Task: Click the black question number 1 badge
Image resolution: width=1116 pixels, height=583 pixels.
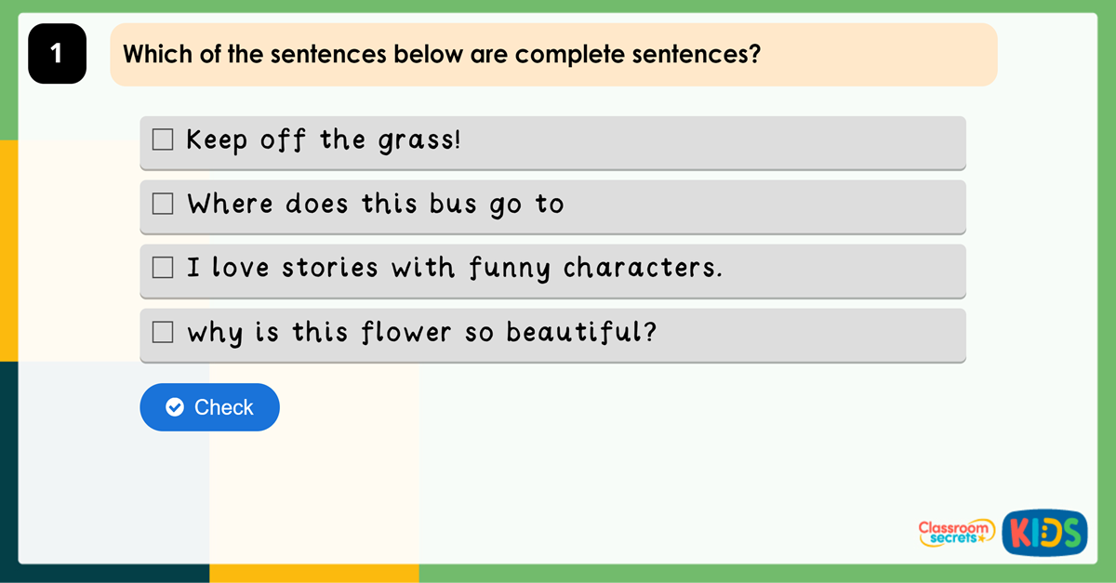Action: coord(57,54)
